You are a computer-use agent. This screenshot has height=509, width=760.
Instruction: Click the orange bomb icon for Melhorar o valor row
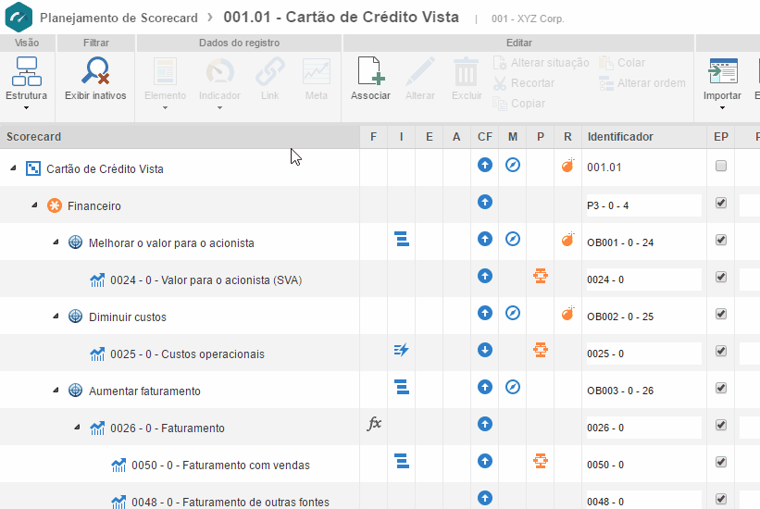(567, 240)
